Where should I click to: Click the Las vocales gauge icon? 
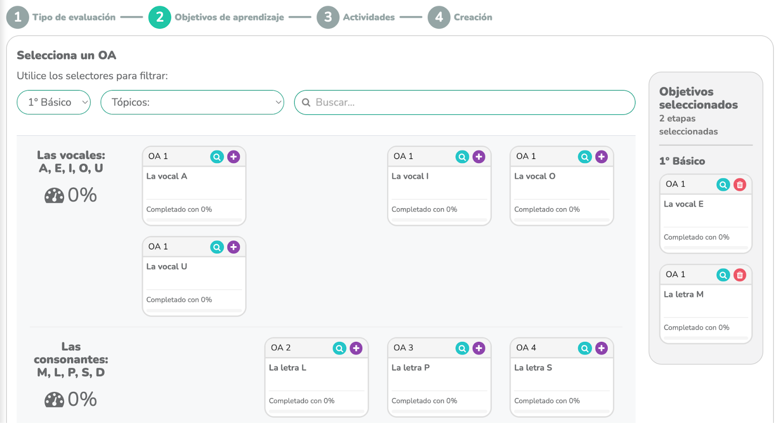coord(54,196)
